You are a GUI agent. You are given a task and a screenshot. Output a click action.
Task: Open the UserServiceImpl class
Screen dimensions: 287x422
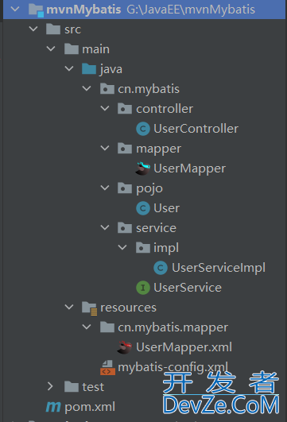pos(219,268)
